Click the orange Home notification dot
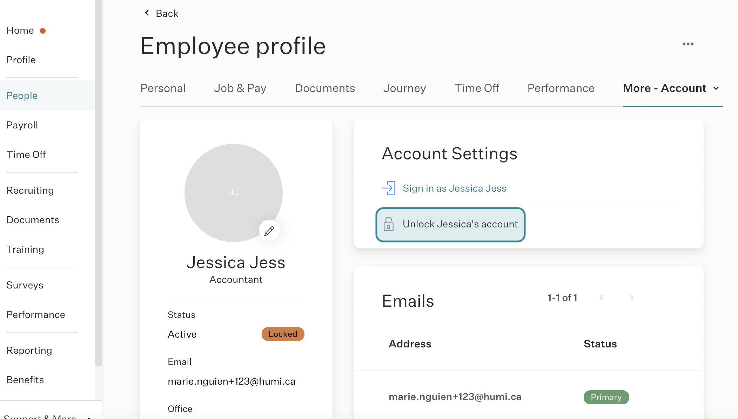 click(43, 31)
